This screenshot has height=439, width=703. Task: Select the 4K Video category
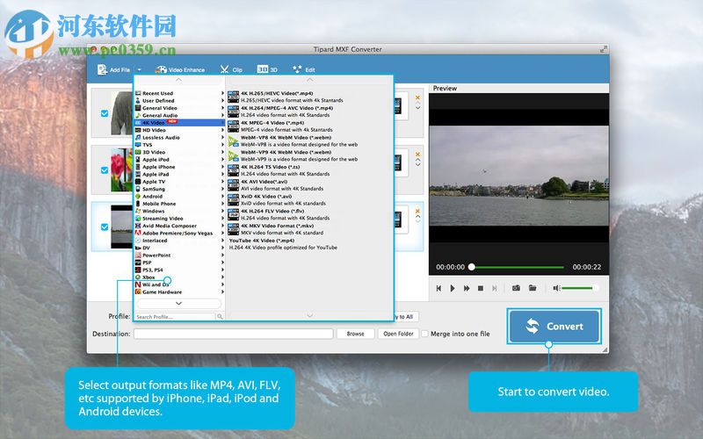pyautogui.click(x=179, y=122)
